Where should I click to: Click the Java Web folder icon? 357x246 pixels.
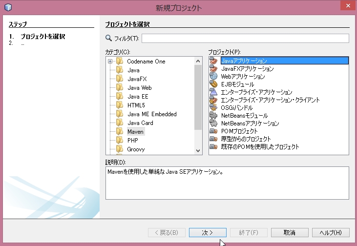(120, 87)
